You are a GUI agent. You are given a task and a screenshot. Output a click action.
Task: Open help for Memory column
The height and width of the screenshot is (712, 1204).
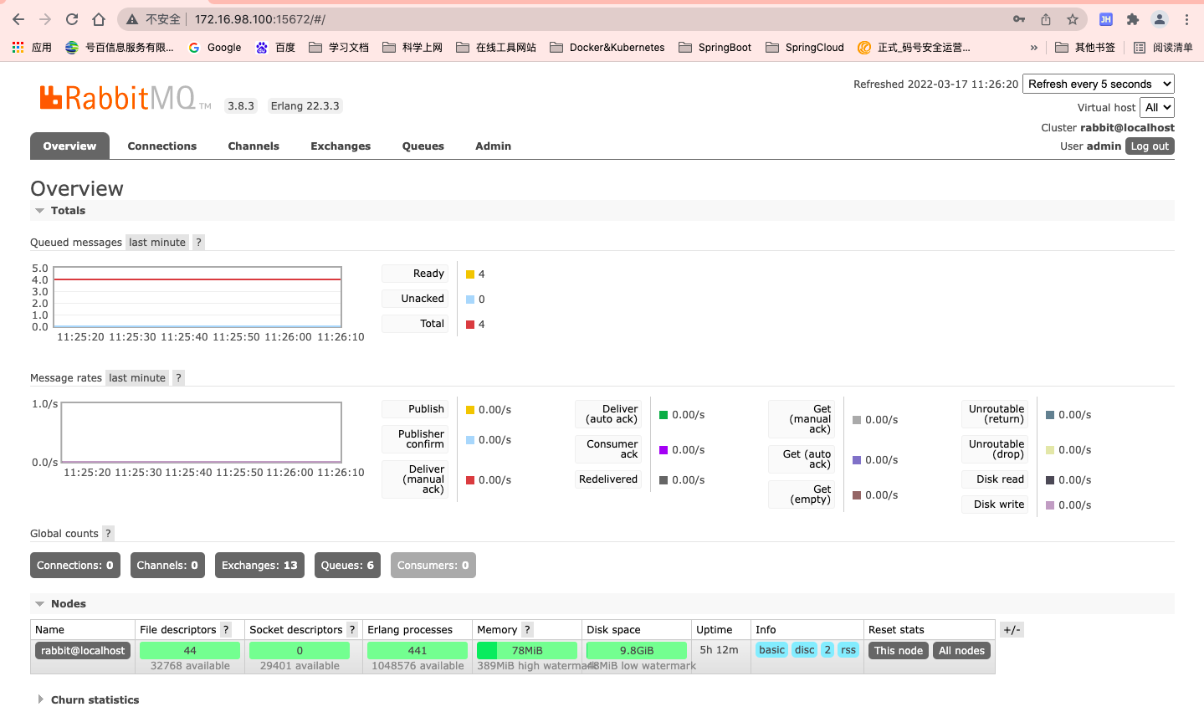(527, 630)
